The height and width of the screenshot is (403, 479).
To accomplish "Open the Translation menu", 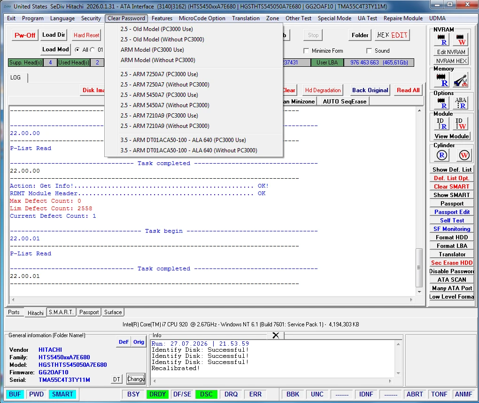I will [x=246, y=18].
